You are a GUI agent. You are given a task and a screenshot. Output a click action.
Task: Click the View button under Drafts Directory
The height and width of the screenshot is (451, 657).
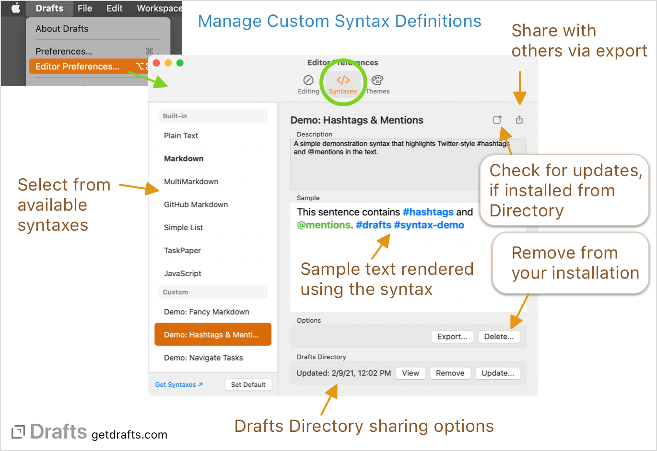click(411, 373)
